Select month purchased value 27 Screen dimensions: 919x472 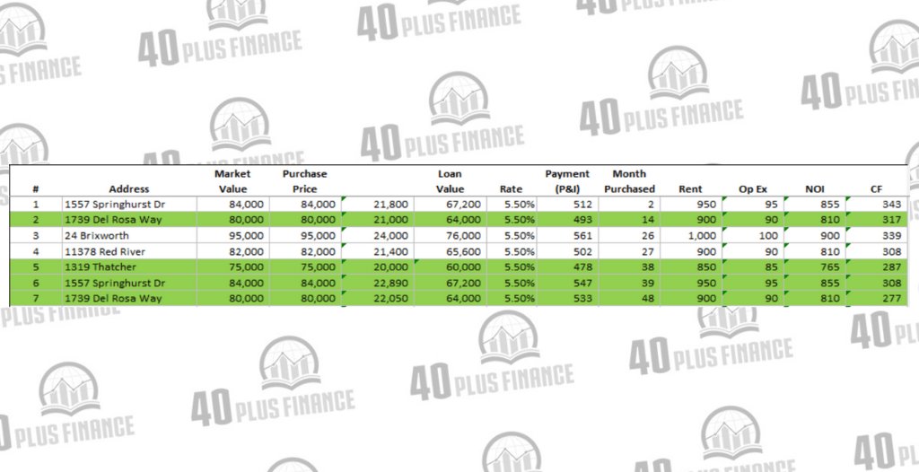click(x=629, y=251)
